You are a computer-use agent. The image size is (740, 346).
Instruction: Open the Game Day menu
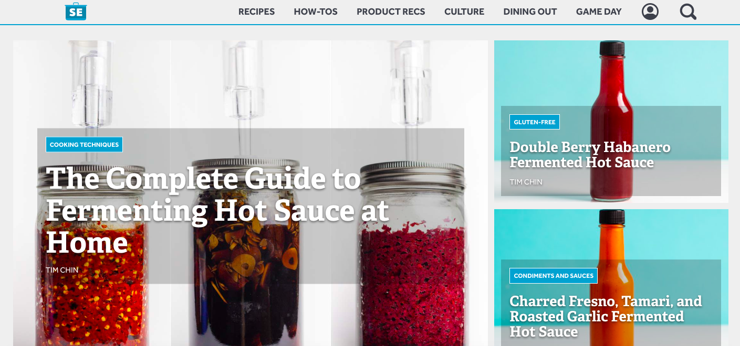point(599,12)
